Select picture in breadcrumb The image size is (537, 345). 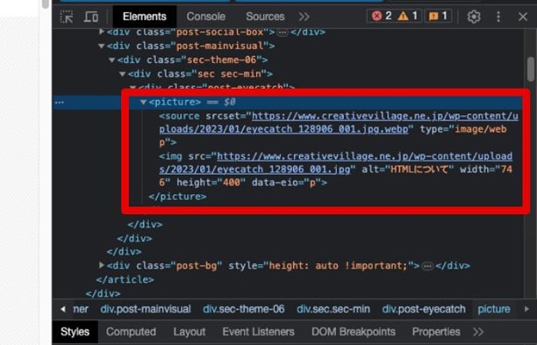click(494, 309)
